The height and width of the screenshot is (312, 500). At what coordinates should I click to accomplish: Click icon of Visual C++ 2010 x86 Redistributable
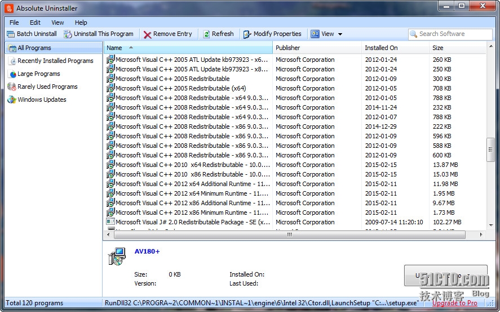click(110, 174)
